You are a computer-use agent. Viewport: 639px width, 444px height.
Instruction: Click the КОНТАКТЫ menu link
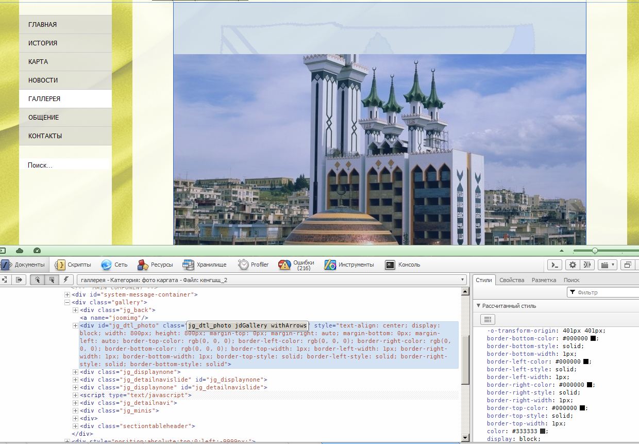click(45, 136)
